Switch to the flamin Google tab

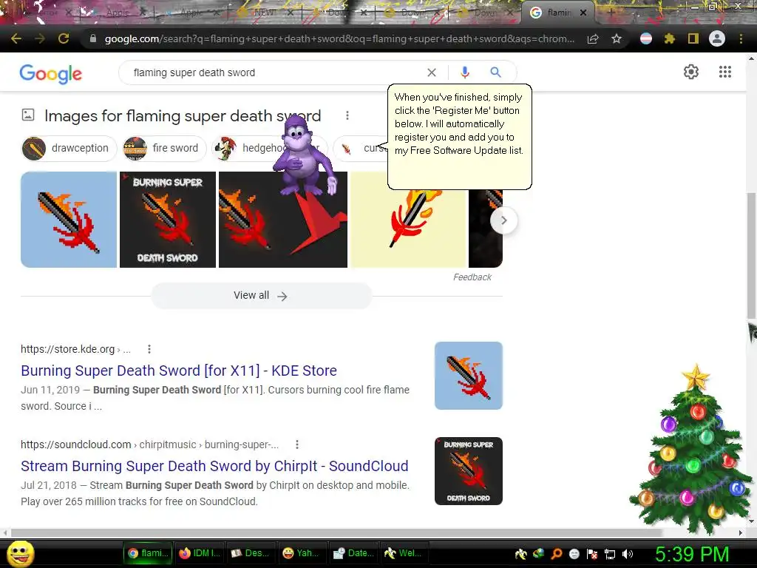coord(557,13)
